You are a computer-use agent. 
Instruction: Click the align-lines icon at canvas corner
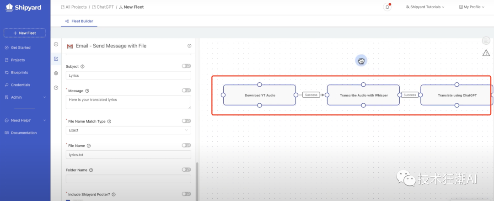click(x=486, y=41)
